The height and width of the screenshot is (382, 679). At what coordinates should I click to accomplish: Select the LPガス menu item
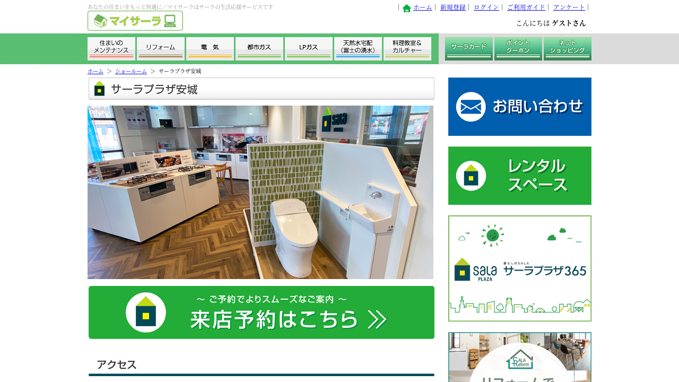309,49
